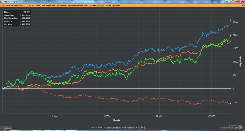245x131 pixels.
Task: Click the 15 000 x-axis label
Action: click(x=159, y=116)
